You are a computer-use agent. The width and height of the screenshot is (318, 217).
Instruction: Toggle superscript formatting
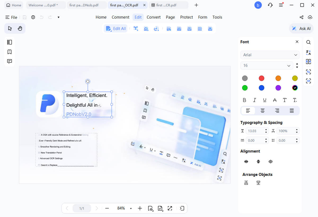click(285, 100)
